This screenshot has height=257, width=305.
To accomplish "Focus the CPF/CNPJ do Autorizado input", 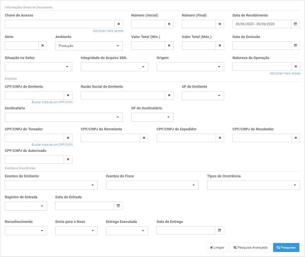I will point(34,159).
